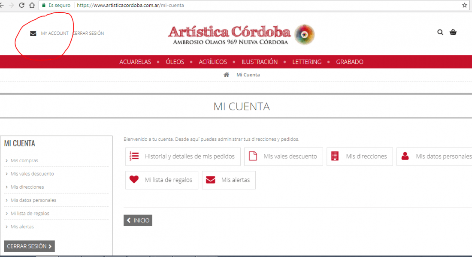Screen dimensions: 472x257
Task: Bookmark the page with the star icon
Action: click(464, 5)
